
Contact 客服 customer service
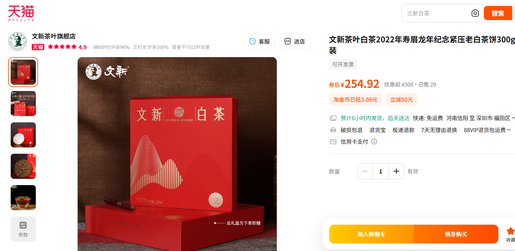tap(260, 41)
